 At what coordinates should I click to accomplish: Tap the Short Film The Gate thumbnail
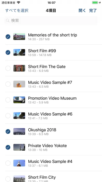tap(19, 68)
